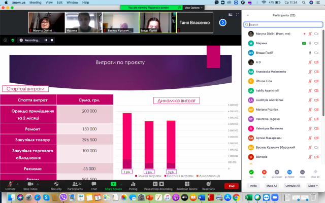325x203 pixels.
Task: Toggle camera for Василь Кузьмич Збарський
Action: [316, 148]
